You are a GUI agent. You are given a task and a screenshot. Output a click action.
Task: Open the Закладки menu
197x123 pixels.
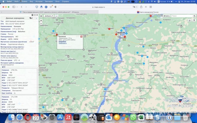49,2
